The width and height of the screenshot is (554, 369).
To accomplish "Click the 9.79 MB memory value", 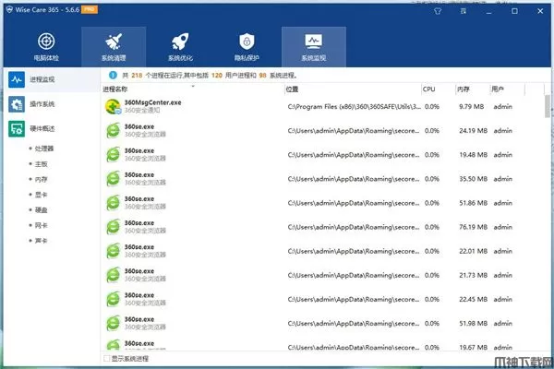I will (x=471, y=107).
